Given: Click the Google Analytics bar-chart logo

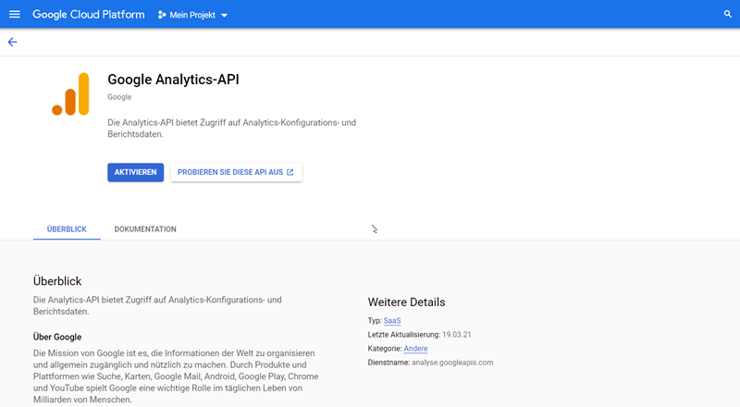Looking at the screenshot, I should [71, 94].
